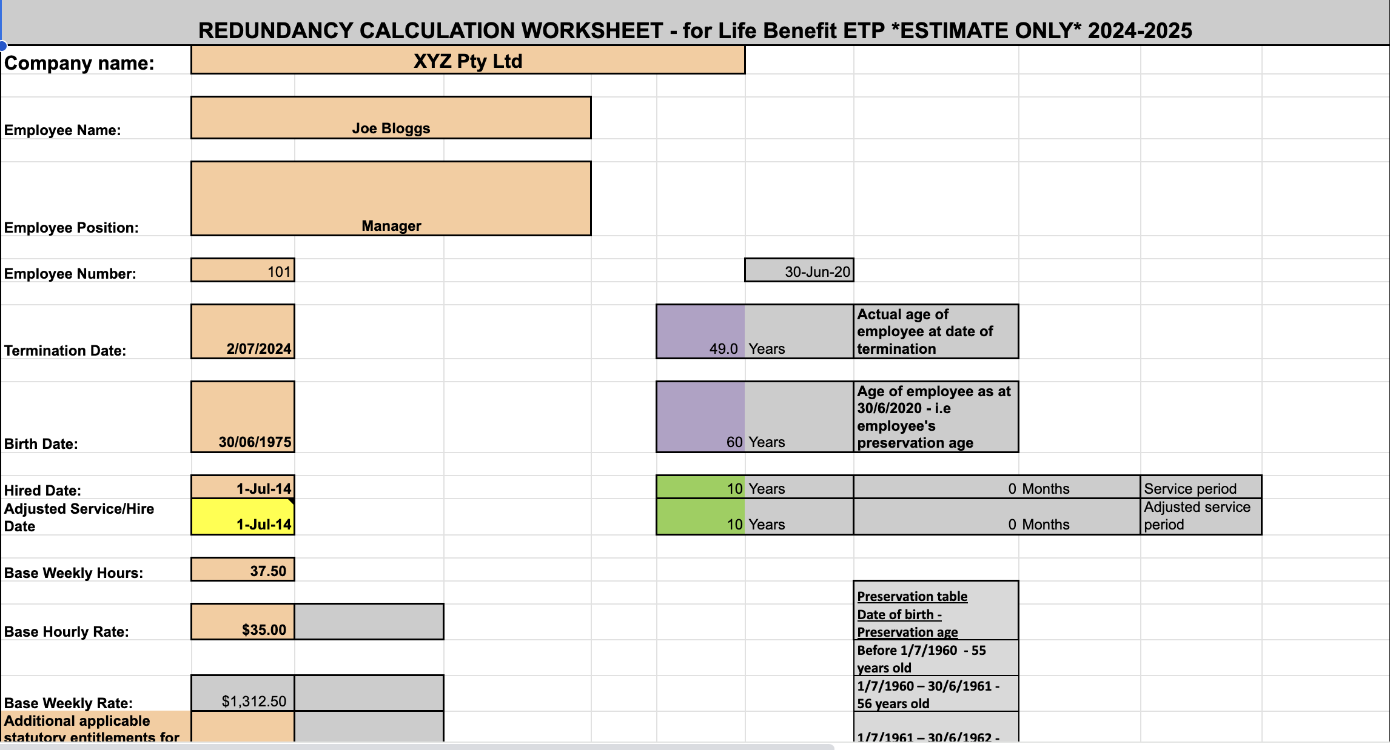Click the Employee Name cell showing Joe Bloggs
1390x750 pixels.
pyautogui.click(x=391, y=118)
